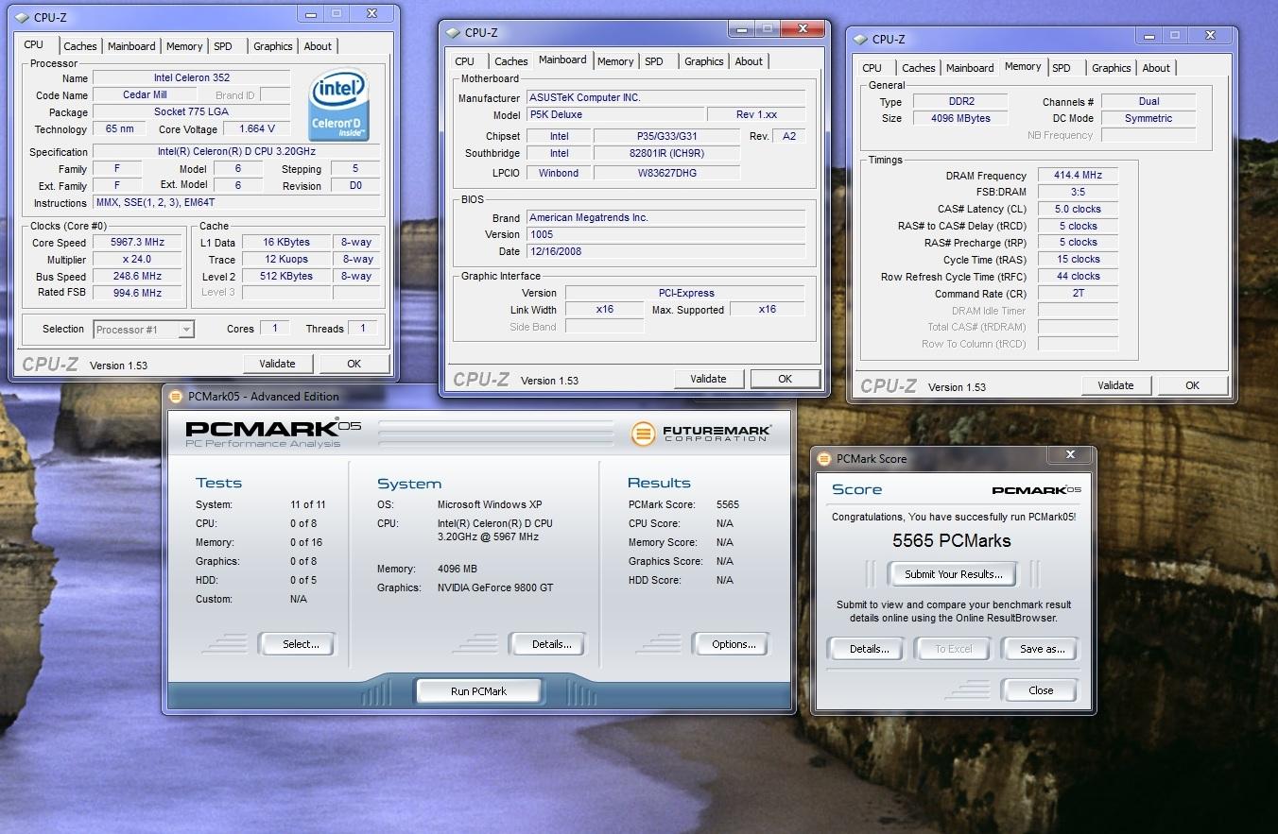This screenshot has height=834, width=1278.
Task: Open Caches tab in Mainboard window
Action: pyautogui.click(x=511, y=61)
